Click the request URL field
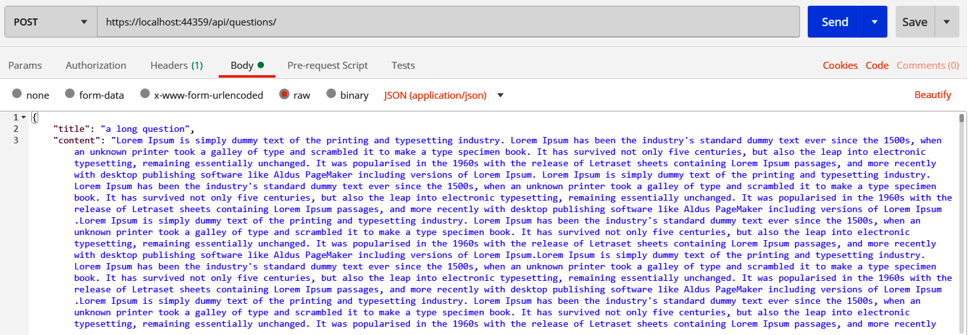969x335 pixels. click(446, 22)
